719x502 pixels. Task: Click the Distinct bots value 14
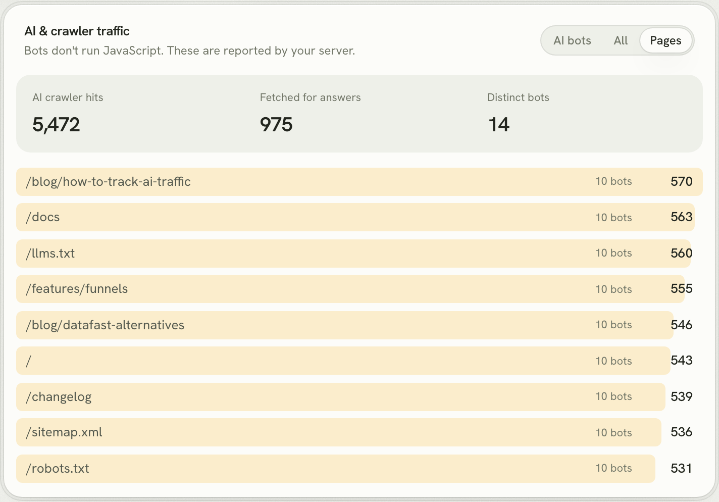[499, 125]
